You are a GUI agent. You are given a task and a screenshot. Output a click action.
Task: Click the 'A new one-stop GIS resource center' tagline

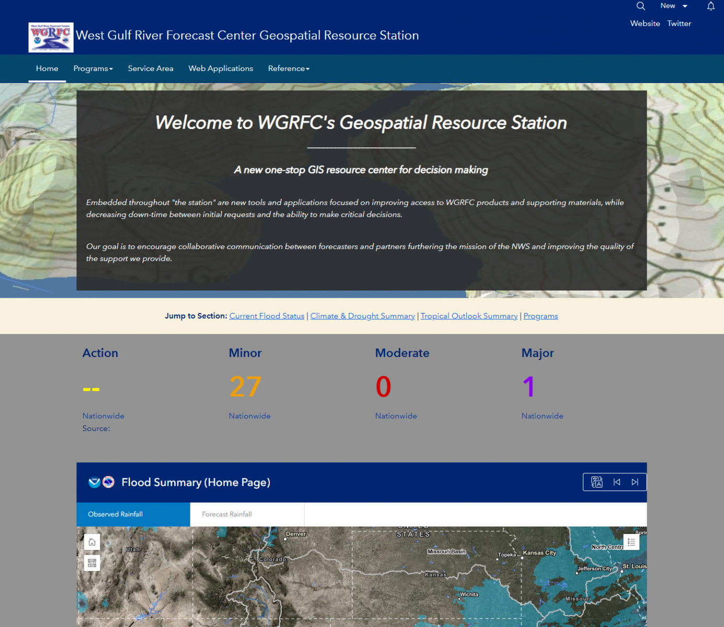point(361,170)
